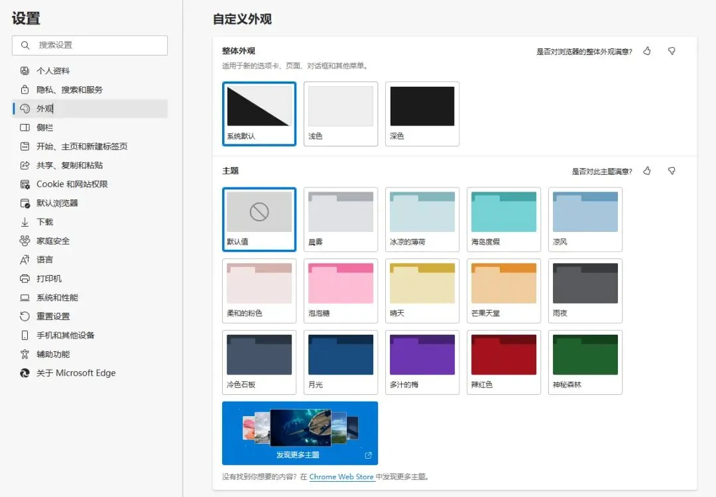Open 语言 settings page
Viewport: 716px width, 497px height.
(90, 260)
